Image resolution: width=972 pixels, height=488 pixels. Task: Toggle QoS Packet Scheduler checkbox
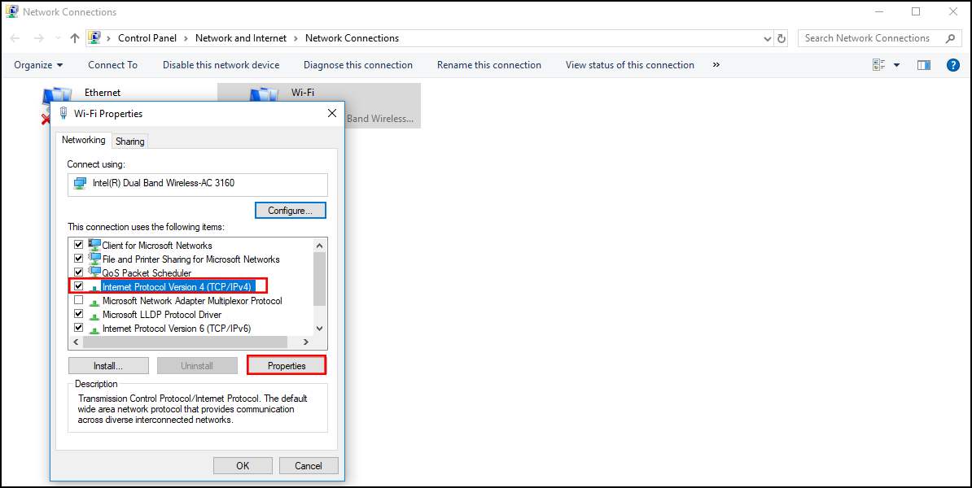coord(78,272)
